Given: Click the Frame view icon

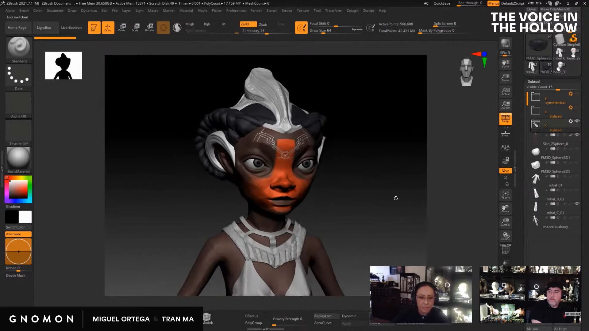Looking at the screenshot, I should [505, 195].
